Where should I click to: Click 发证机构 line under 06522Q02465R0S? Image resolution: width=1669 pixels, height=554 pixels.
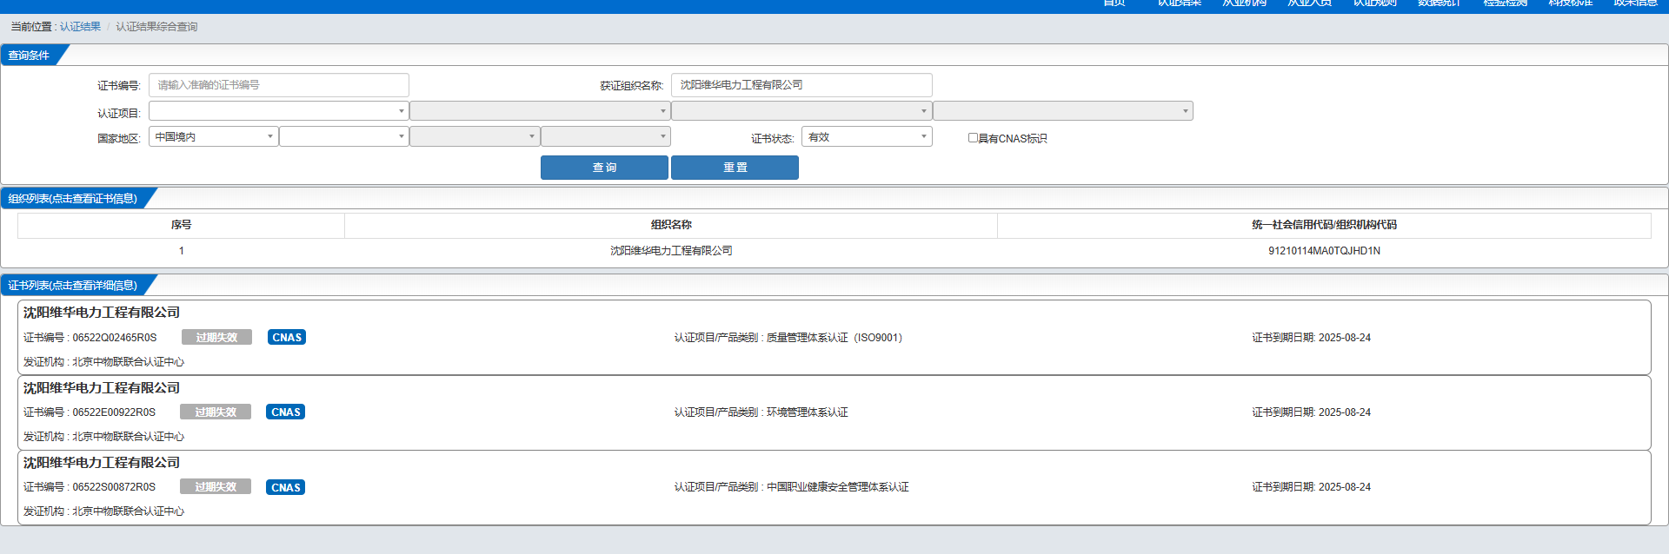click(103, 362)
